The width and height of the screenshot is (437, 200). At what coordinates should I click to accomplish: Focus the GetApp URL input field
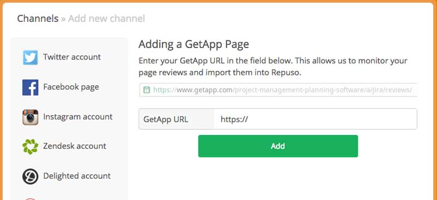(316, 119)
